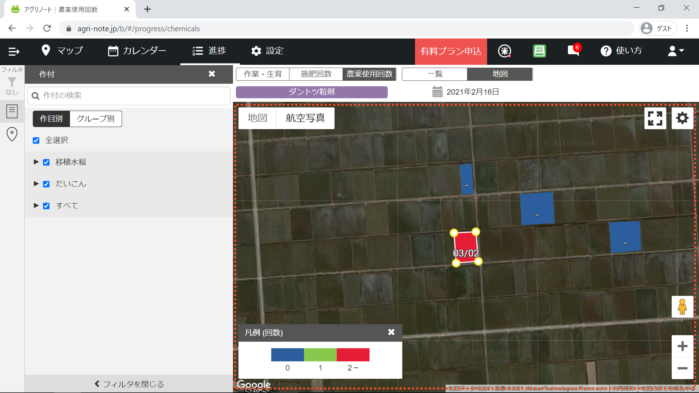
Task: Select the location pin sidebar icon
Action: click(x=12, y=134)
